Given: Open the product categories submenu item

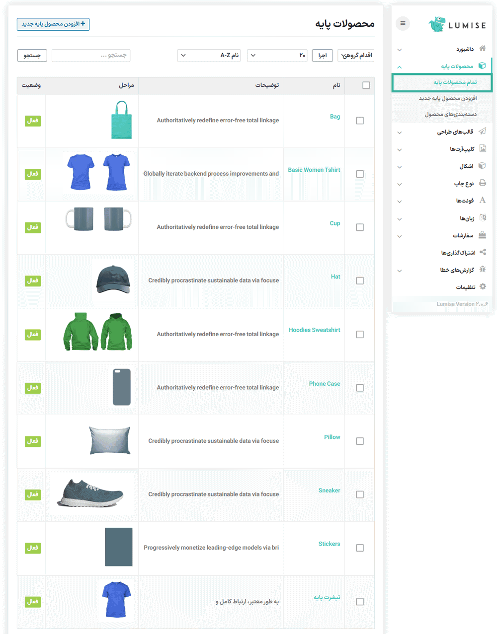Looking at the screenshot, I should 450,114.
